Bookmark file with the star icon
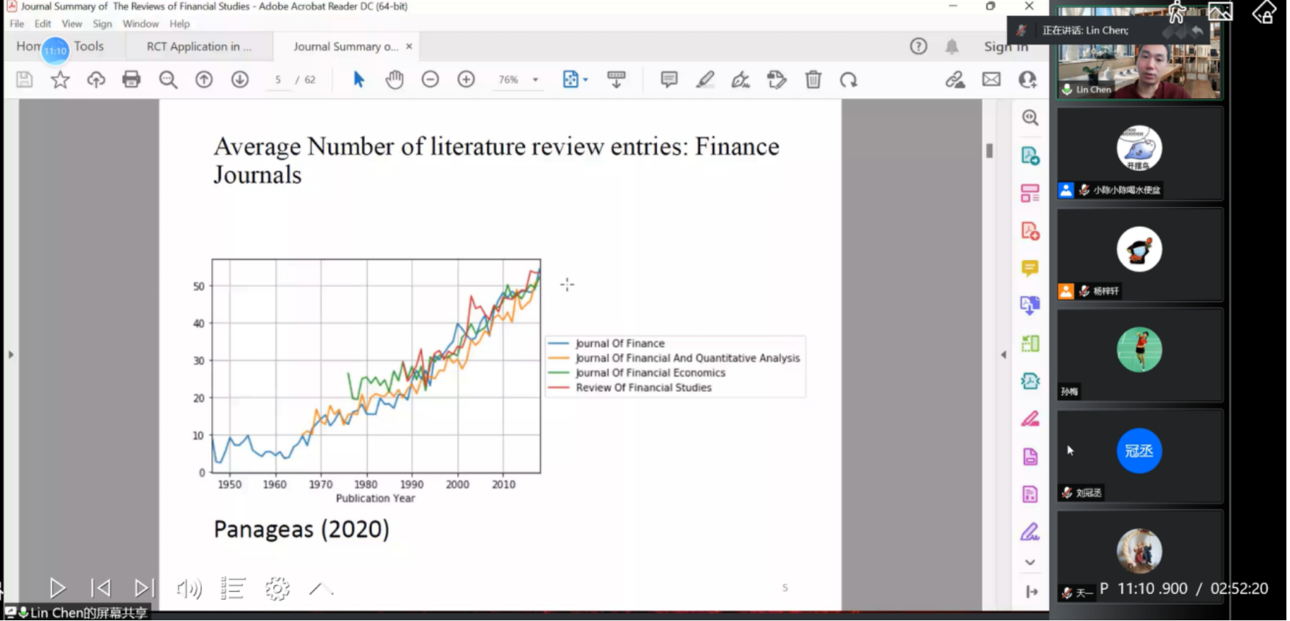 click(60, 79)
